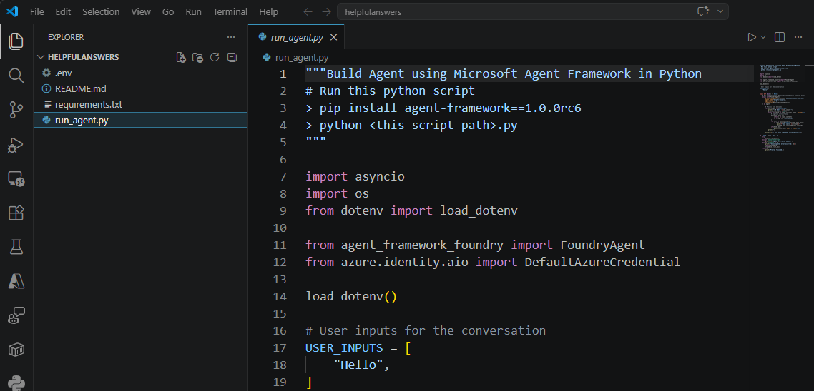Screen dimensions: 814x391
Task: Collapse all folders in Explorer
Action: [x=232, y=57]
